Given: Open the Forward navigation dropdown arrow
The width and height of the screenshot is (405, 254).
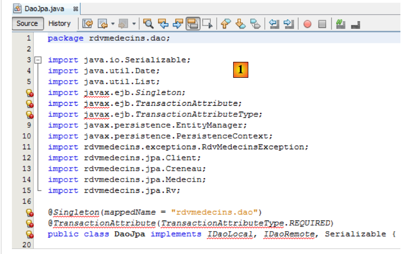Looking at the screenshot, I should click(x=134, y=24).
